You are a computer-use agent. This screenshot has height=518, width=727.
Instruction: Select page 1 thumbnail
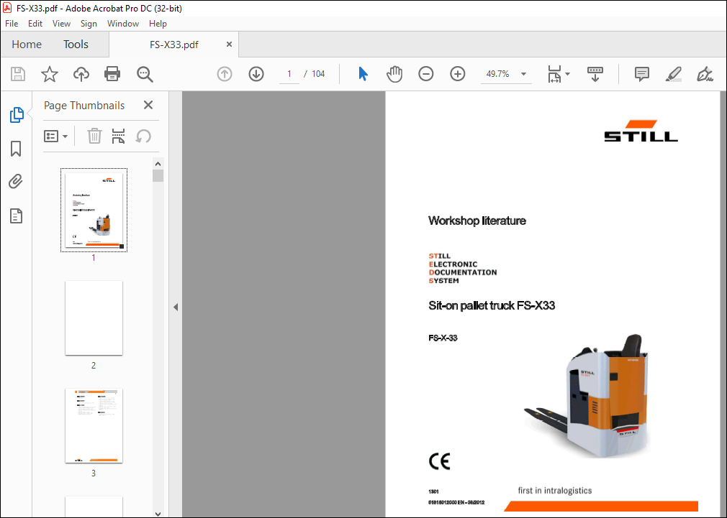point(94,211)
